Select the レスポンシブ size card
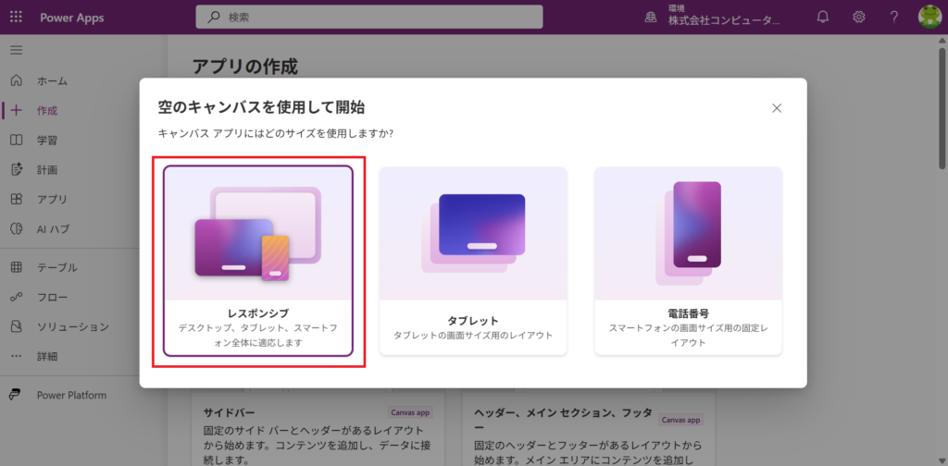The image size is (948, 466). 258,261
